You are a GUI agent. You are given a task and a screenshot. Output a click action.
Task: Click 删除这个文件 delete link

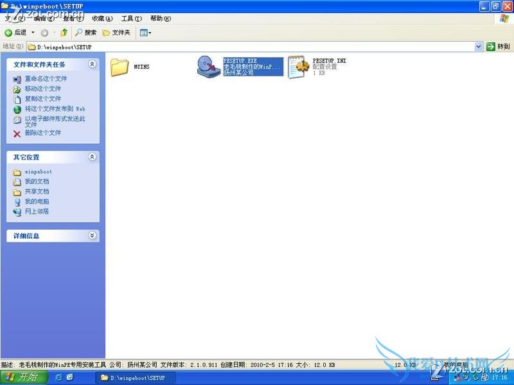(x=43, y=133)
